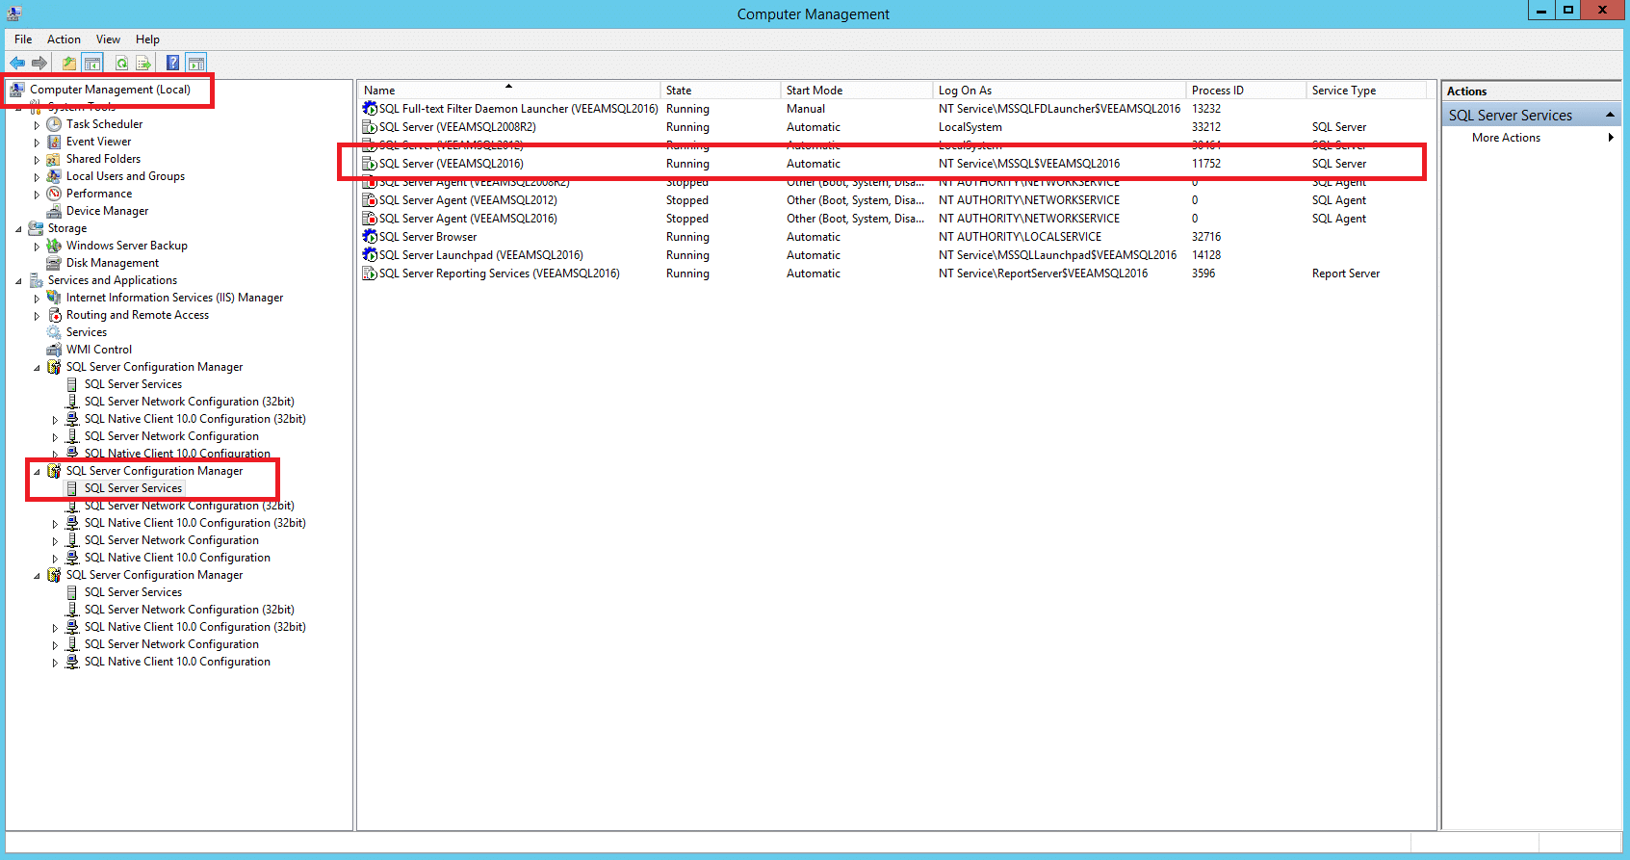Expand the Performance node

point(37,195)
